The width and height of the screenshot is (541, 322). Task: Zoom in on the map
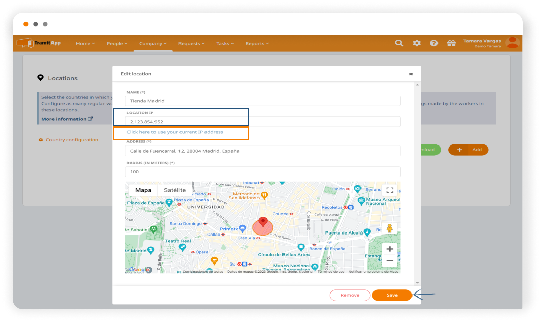390,249
